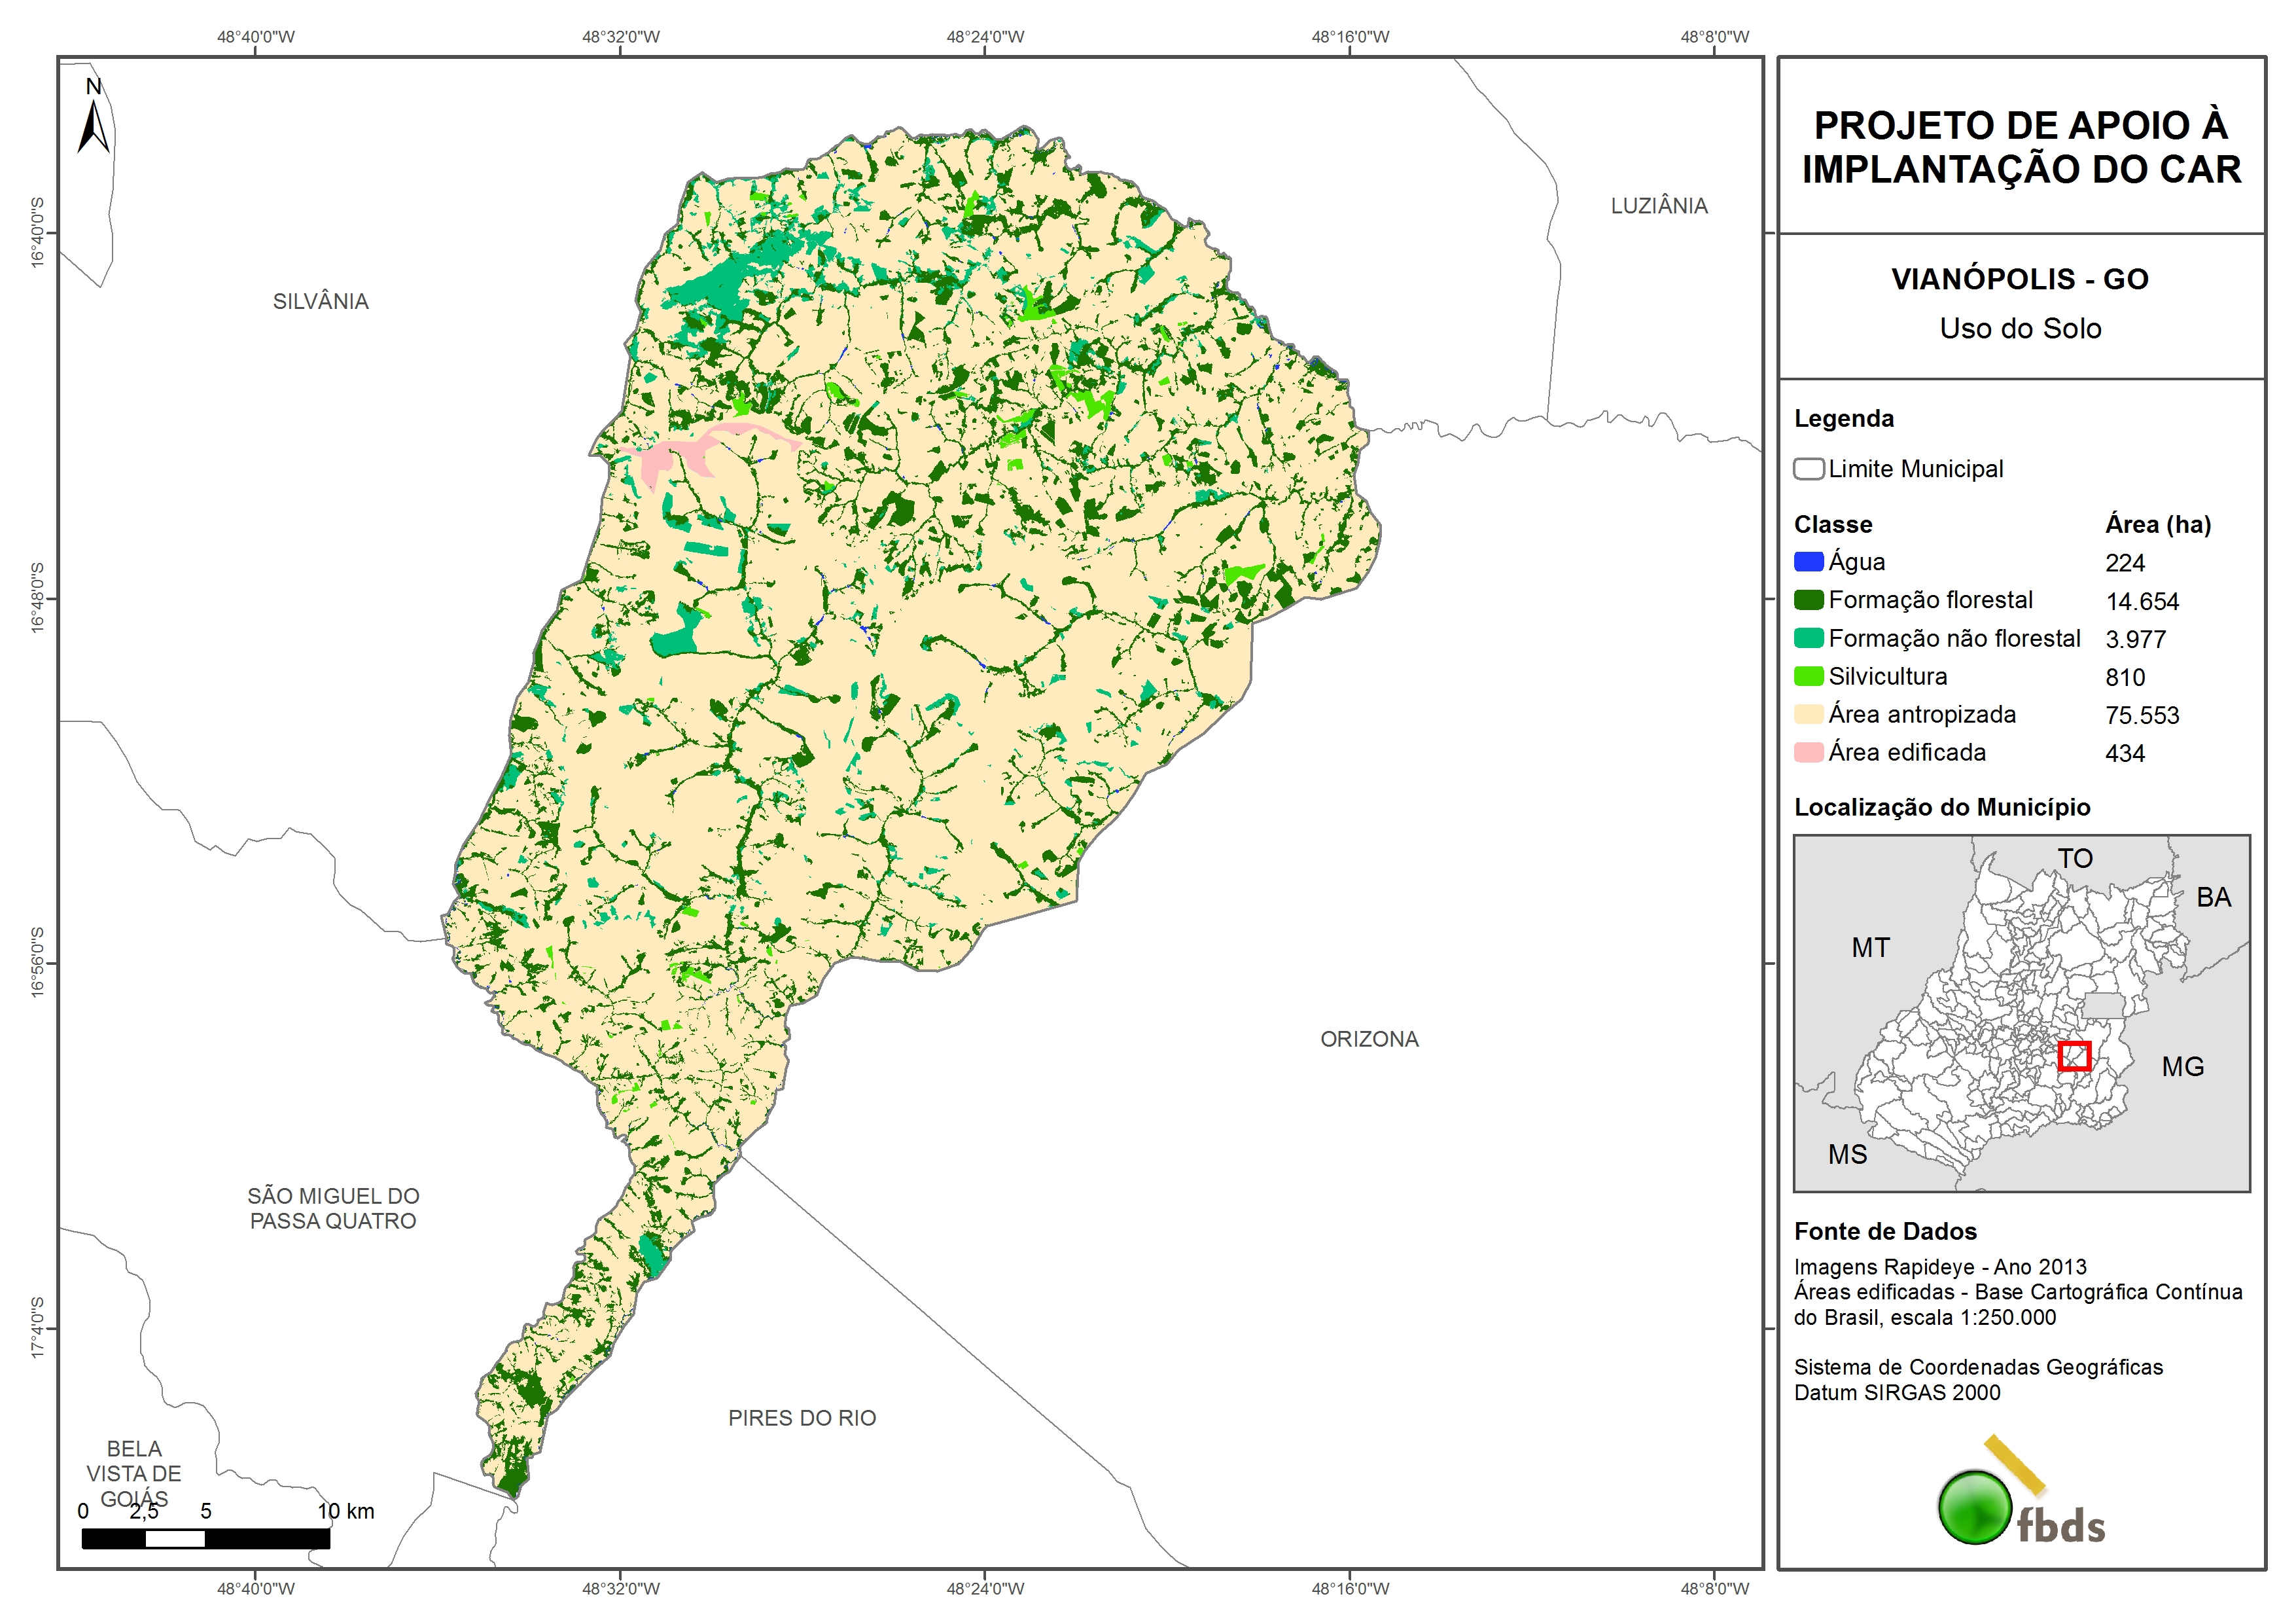Click the bright green Silvicultura swatch
The height and width of the screenshot is (1624, 2296).
[1808, 676]
